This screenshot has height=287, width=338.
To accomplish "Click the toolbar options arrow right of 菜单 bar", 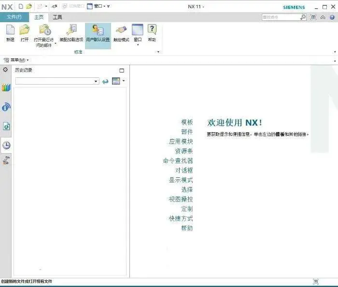I will [x=335, y=61].
